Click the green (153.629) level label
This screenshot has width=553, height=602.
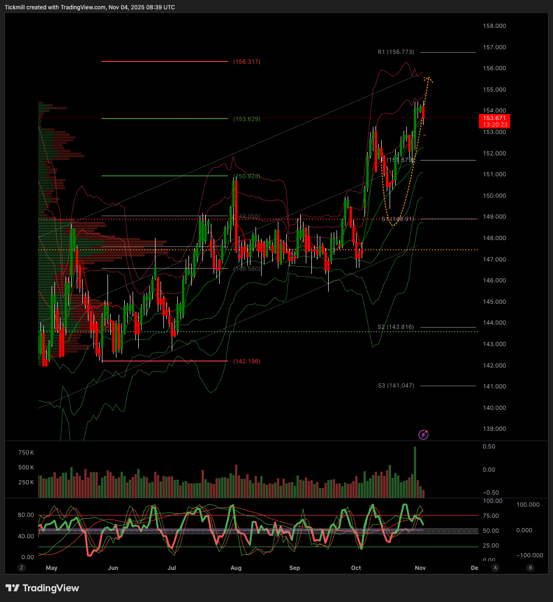247,119
